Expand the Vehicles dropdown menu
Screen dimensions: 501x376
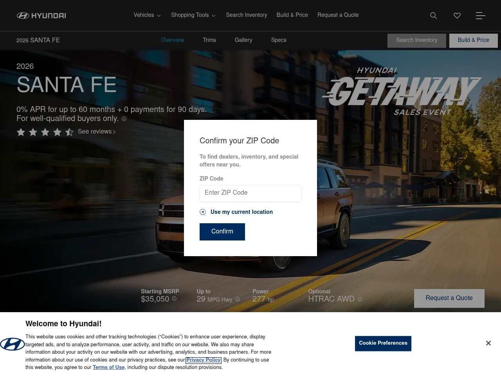(x=147, y=15)
